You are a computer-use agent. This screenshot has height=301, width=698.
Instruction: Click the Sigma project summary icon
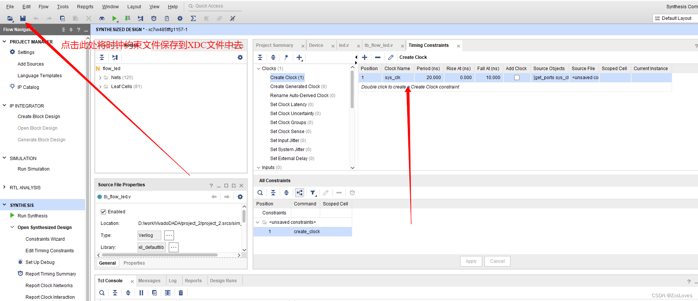[193, 18]
